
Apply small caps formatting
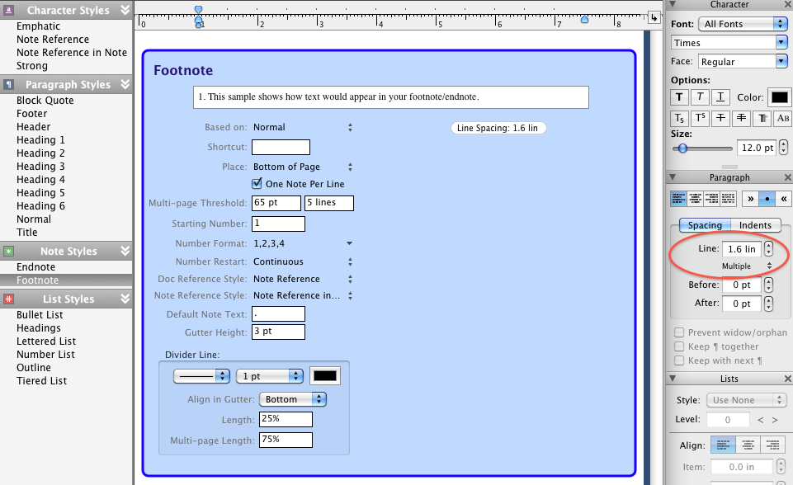click(x=783, y=119)
